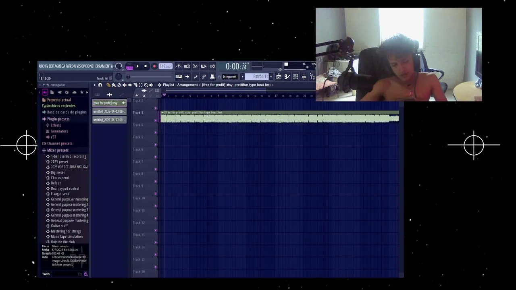Open playlist options menu arrow
516x290 pixels.
pos(95,85)
